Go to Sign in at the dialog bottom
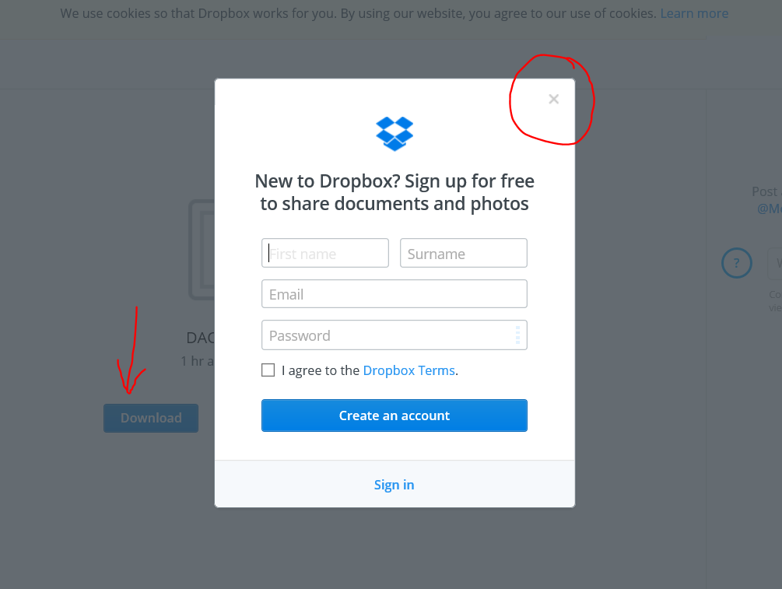 point(394,485)
